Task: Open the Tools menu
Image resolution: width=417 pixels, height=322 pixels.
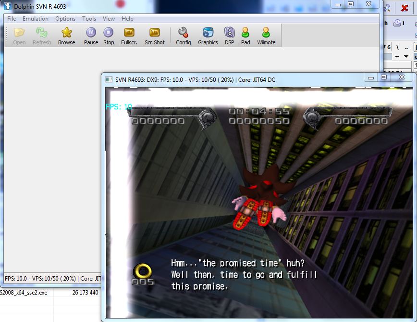Action: pyautogui.click(x=89, y=19)
